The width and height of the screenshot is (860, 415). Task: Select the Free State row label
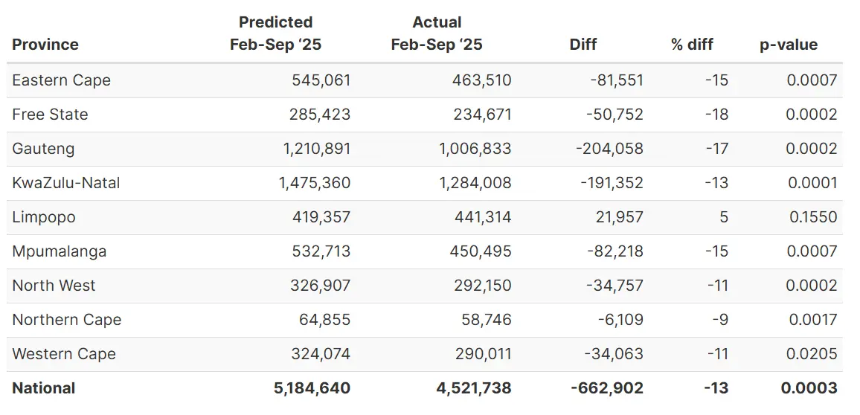click(x=50, y=115)
